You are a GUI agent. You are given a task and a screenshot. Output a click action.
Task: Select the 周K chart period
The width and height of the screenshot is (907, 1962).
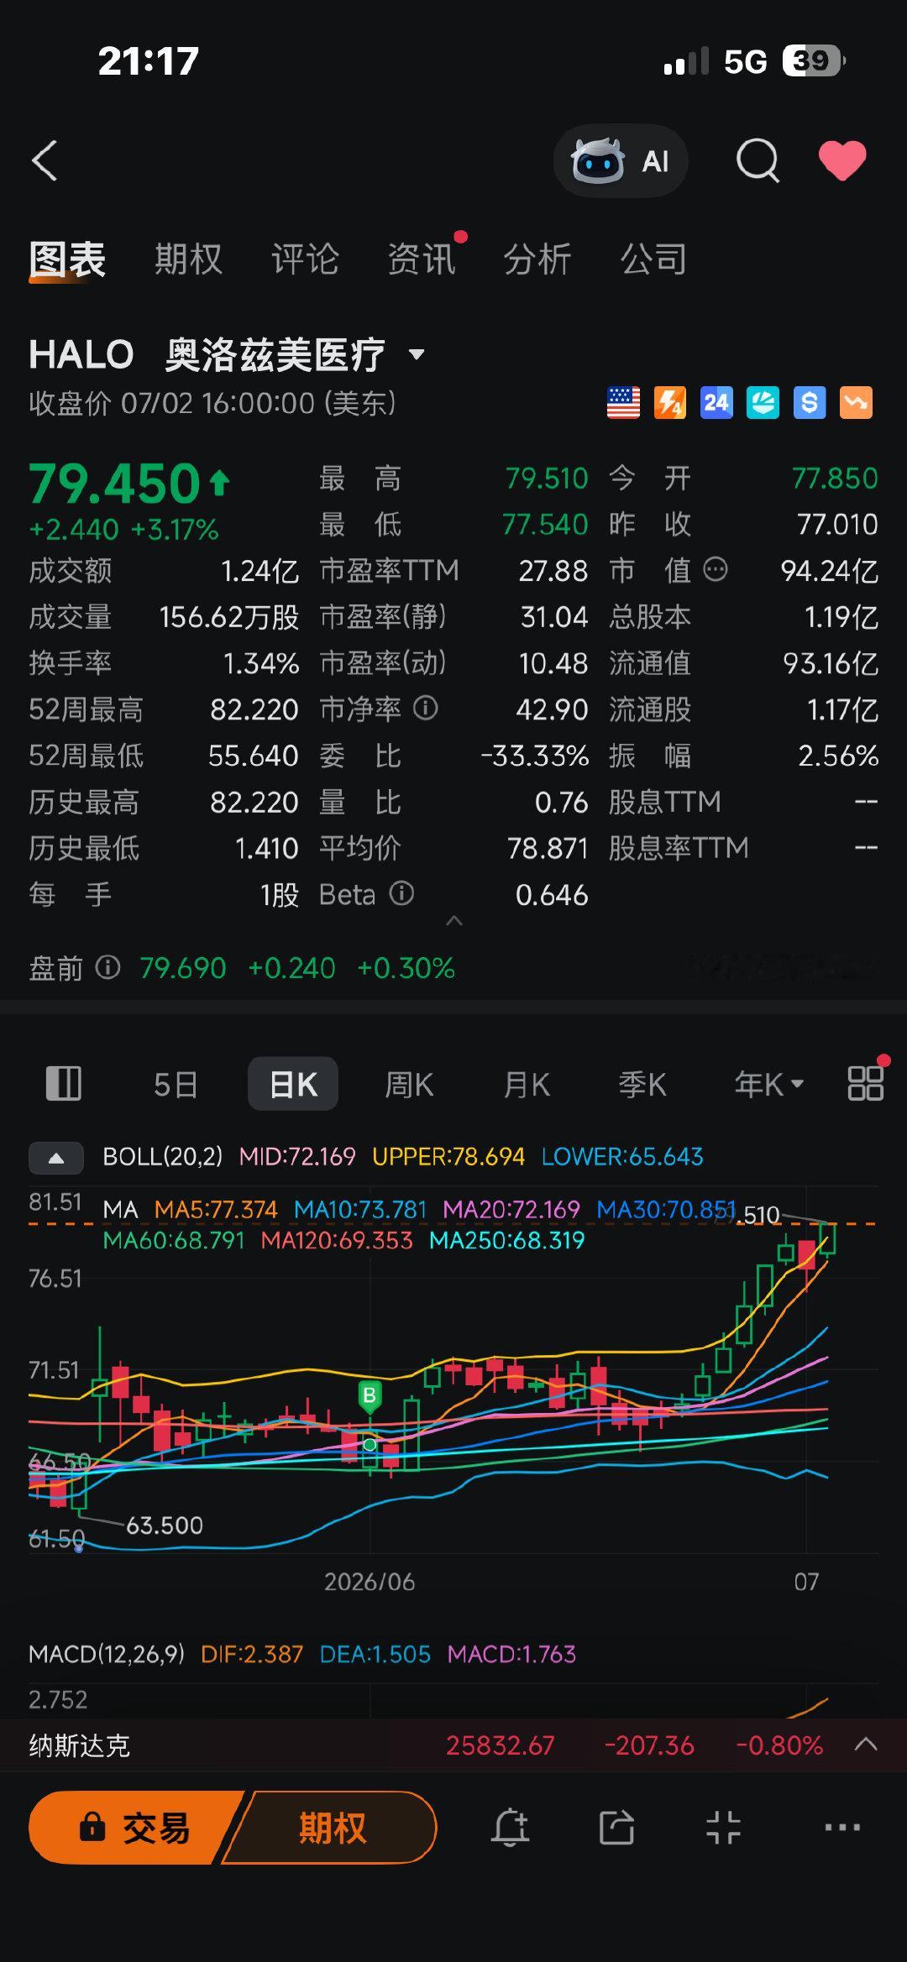pyautogui.click(x=409, y=1085)
